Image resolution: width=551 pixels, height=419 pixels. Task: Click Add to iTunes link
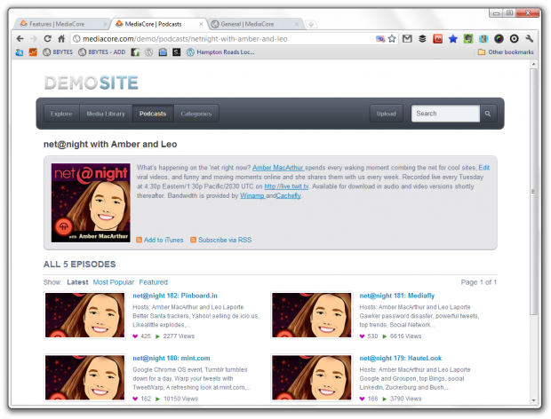(164, 240)
